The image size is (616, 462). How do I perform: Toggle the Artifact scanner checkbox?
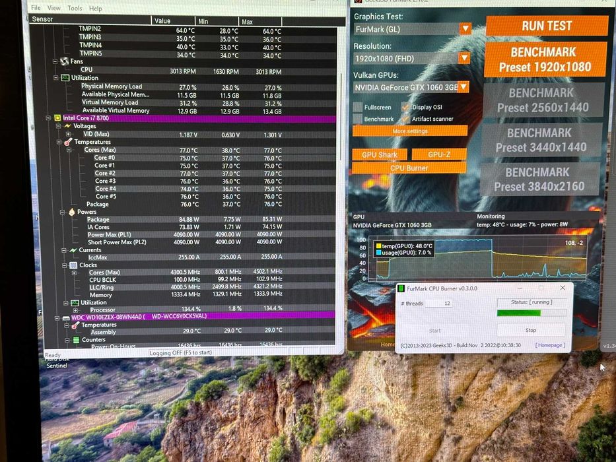[x=405, y=119]
